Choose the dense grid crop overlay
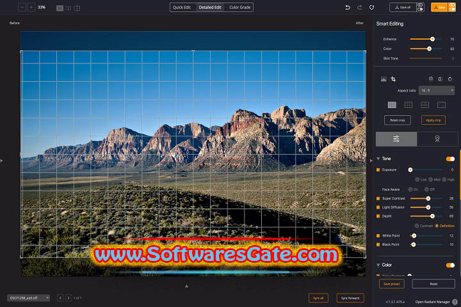The width and height of the screenshot is (461, 307). [x=392, y=105]
